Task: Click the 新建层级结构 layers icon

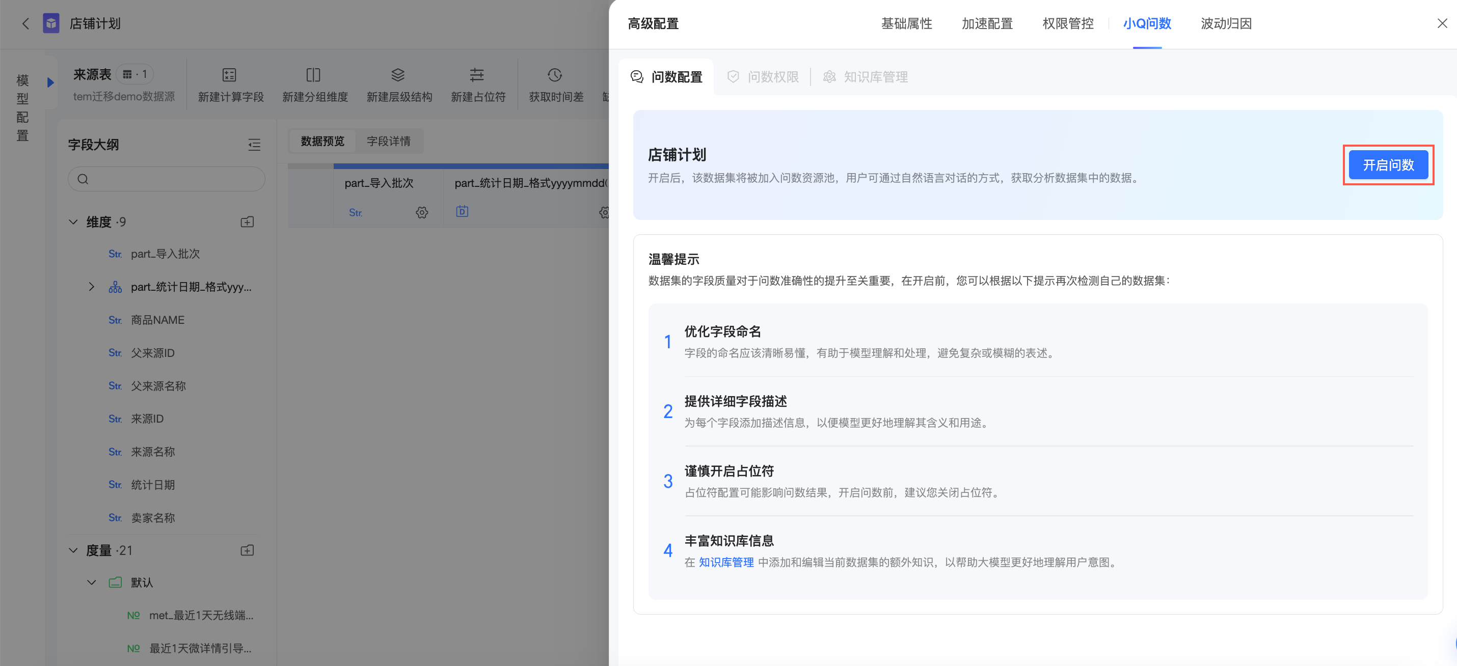Action: 398,75
